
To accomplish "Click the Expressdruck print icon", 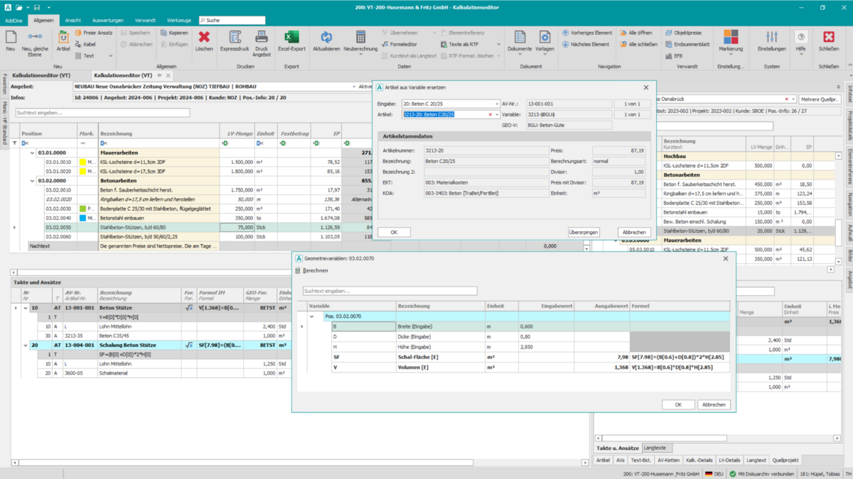I will pyautogui.click(x=234, y=38).
